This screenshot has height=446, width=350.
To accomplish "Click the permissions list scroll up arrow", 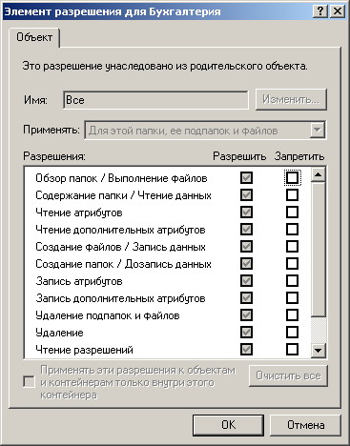I will tap(318, 174).
